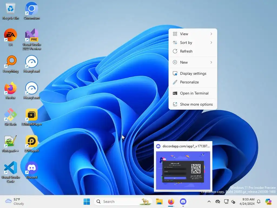
Task: Open the Recycle Bin desktop icon
Action: (11, 11)
